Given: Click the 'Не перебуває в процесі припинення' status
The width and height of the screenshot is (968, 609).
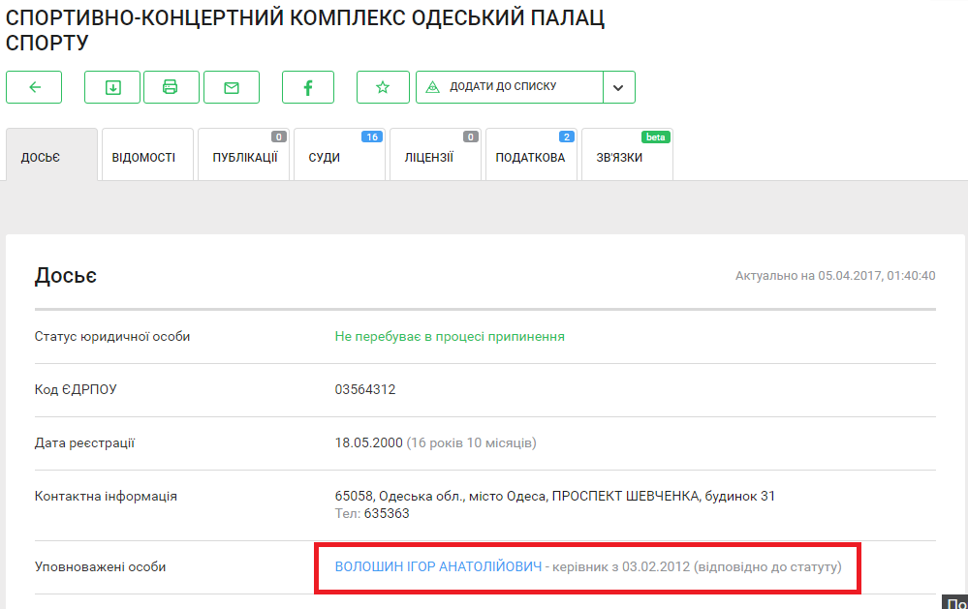Looking at the screenshot, I should 450,337.
